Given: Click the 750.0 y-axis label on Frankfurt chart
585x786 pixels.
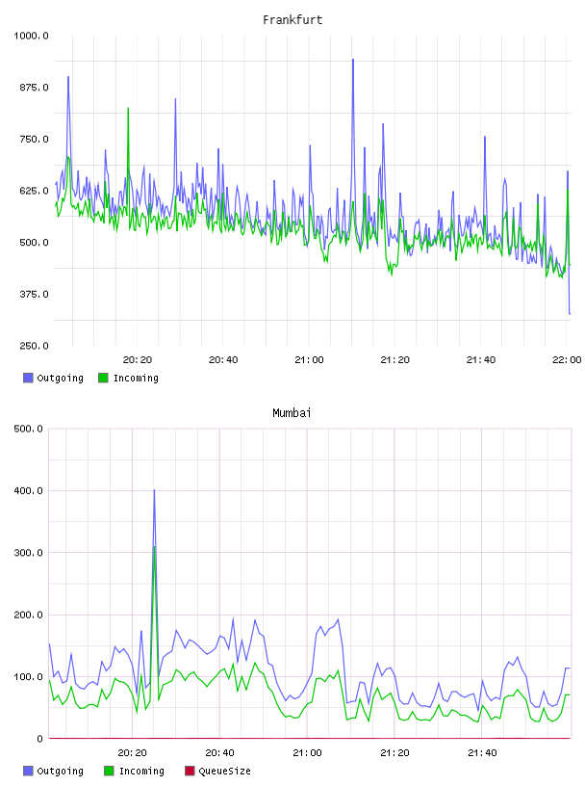Looking at the screenshot, I should [34, 139].
